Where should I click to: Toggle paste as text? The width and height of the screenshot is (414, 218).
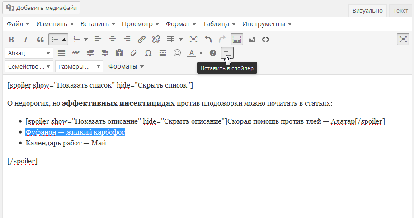[x=119, y=53]
